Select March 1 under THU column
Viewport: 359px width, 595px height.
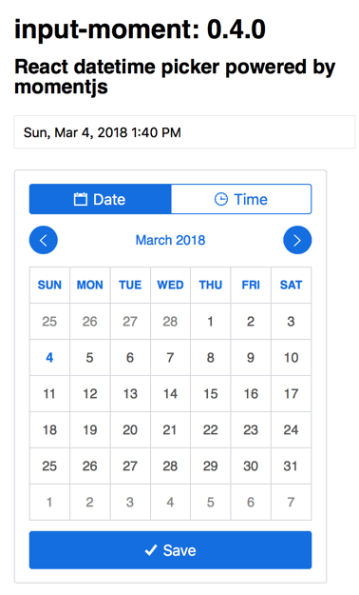coord(211,322)
